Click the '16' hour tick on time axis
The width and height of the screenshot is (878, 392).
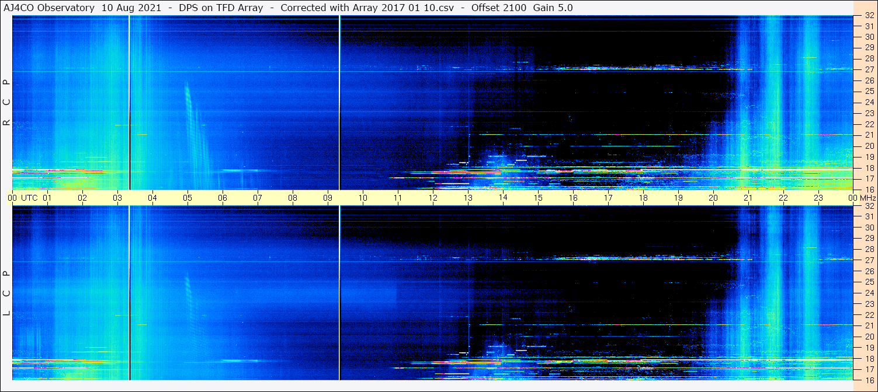point(573,198)
